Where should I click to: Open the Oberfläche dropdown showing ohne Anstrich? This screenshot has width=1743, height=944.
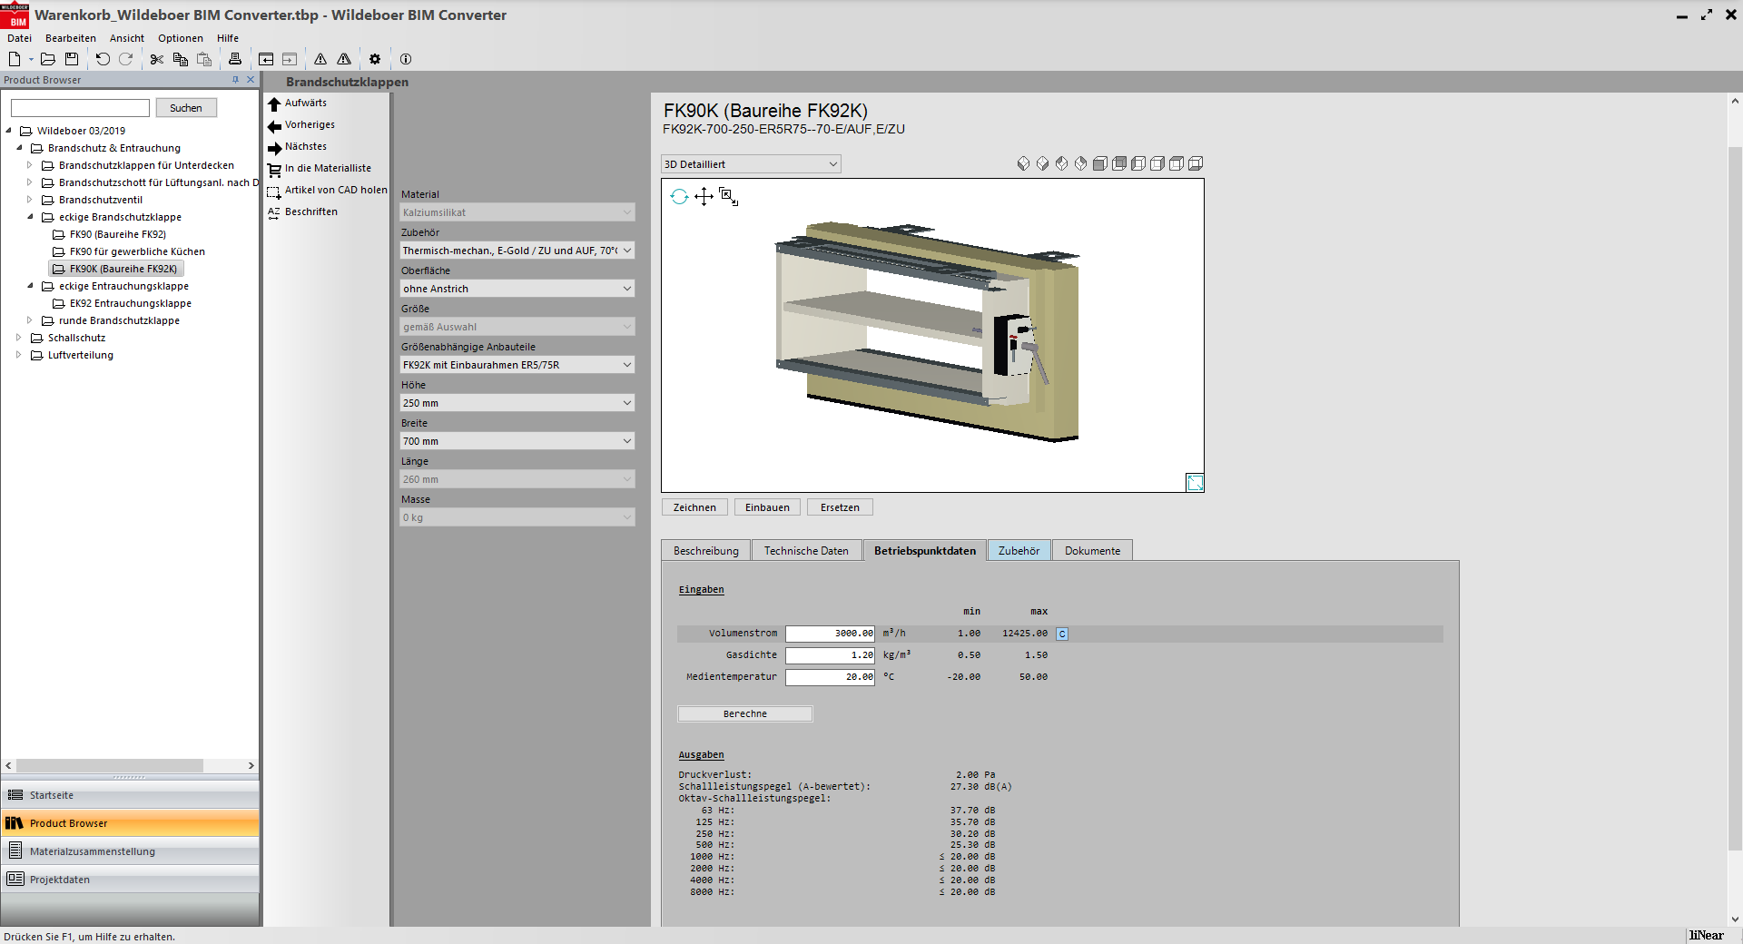coord(517,289)
